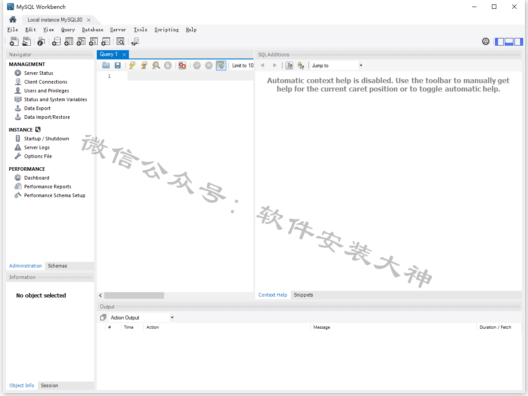Click into line 1 of the SQL editor
This screenshot has width=528, height=396.
tap(191, 76)
